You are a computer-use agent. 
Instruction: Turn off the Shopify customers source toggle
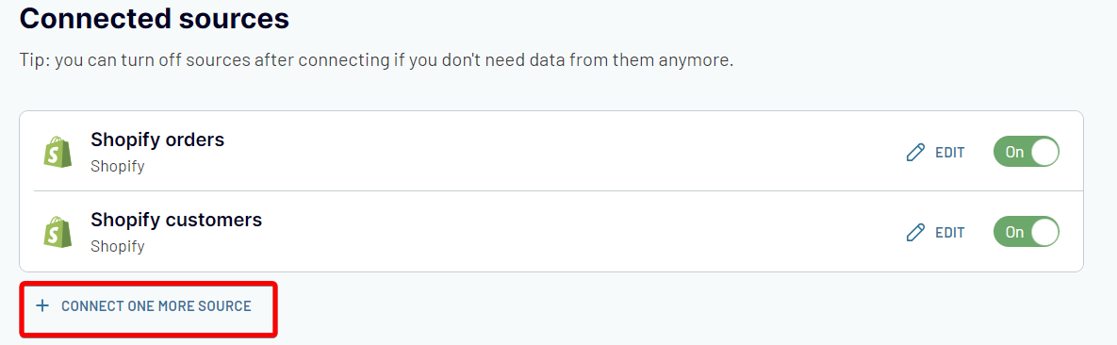point(1027,232)
